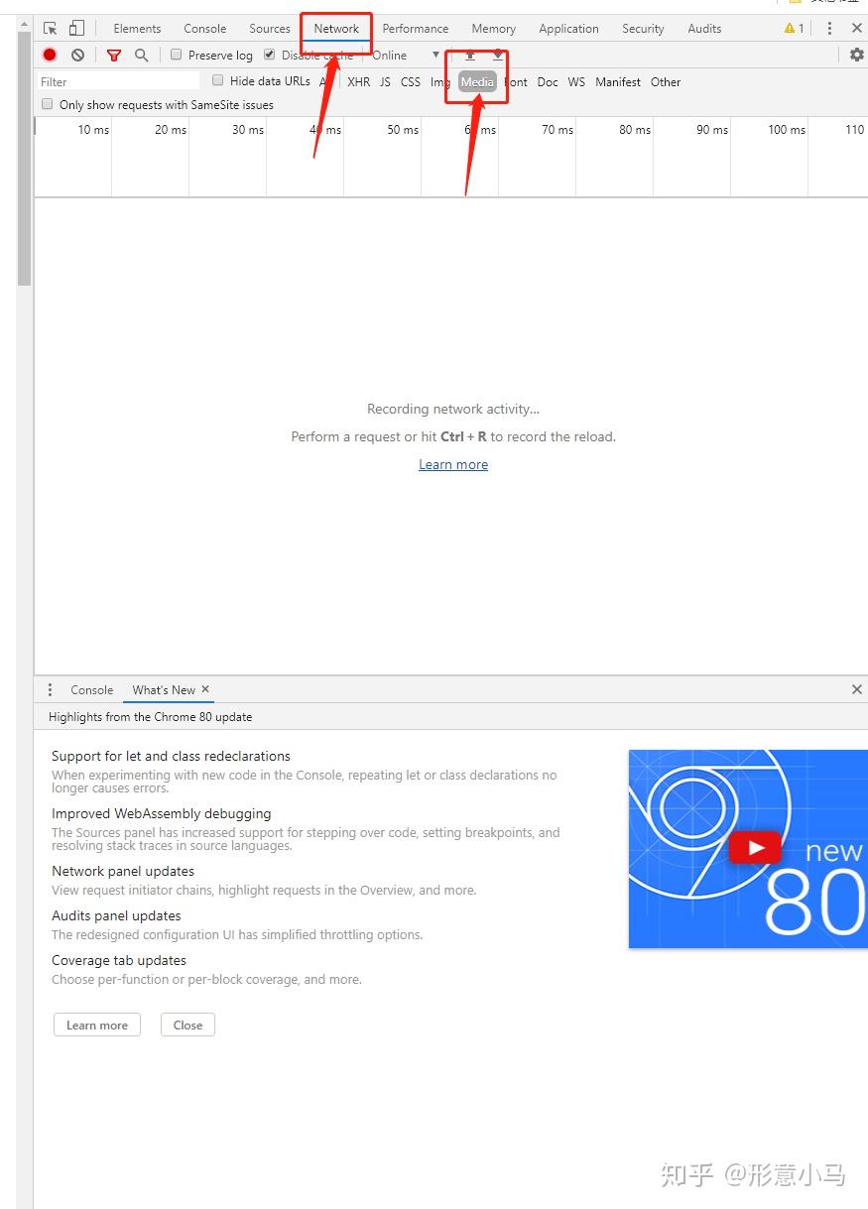Switch to the Elements tab
This screenshot has width=868, height=1209.
tap(137, 29)
